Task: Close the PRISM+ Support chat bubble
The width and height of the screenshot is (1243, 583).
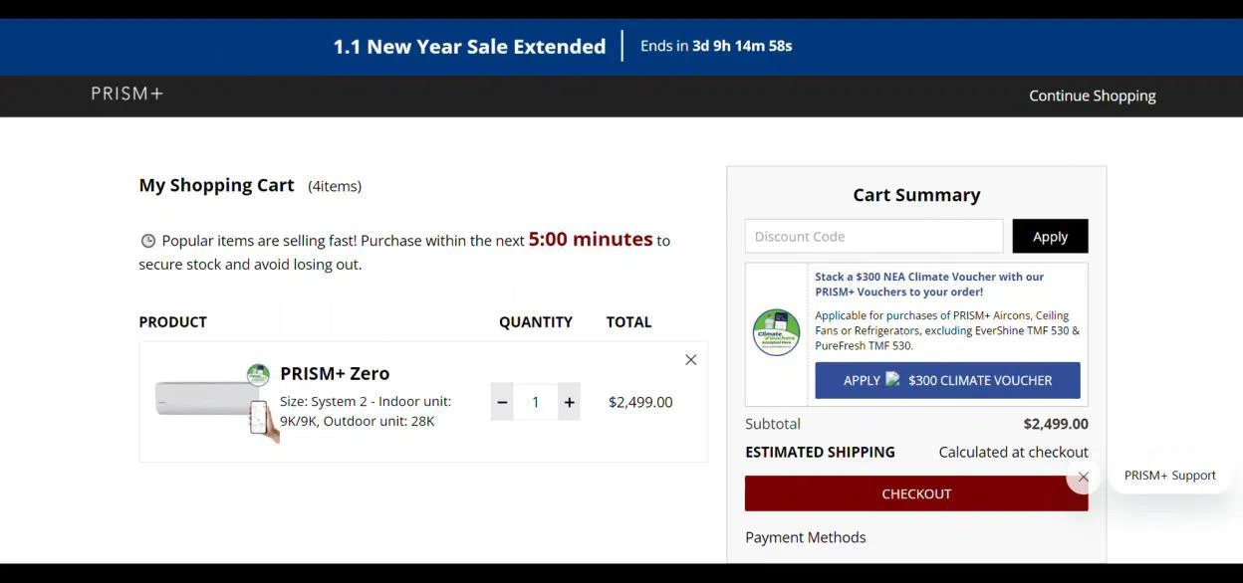Action: coord(1083,477)
